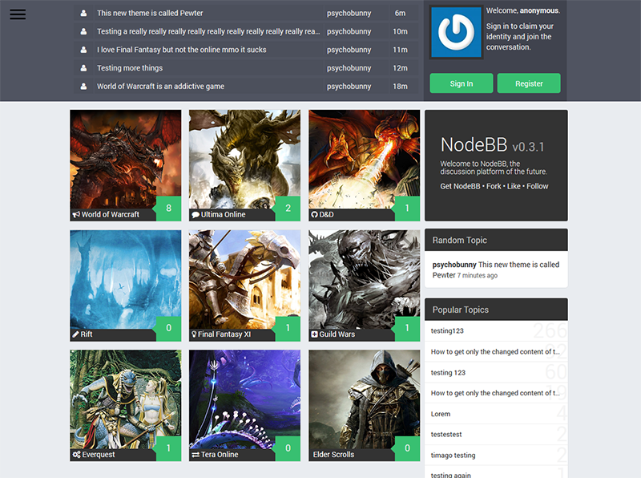Open Everquest category image
Screen dimensions: 641x478
pyautogui.click(x=126, y=399)
